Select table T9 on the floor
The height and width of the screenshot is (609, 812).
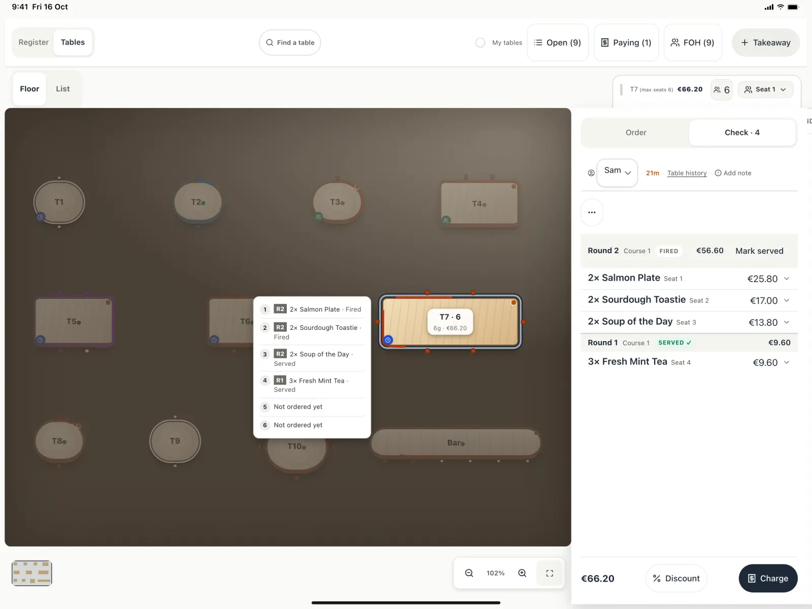click(x=175, y=441)
